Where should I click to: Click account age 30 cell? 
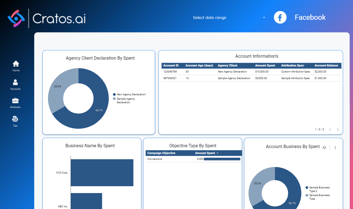coord(187,72)
